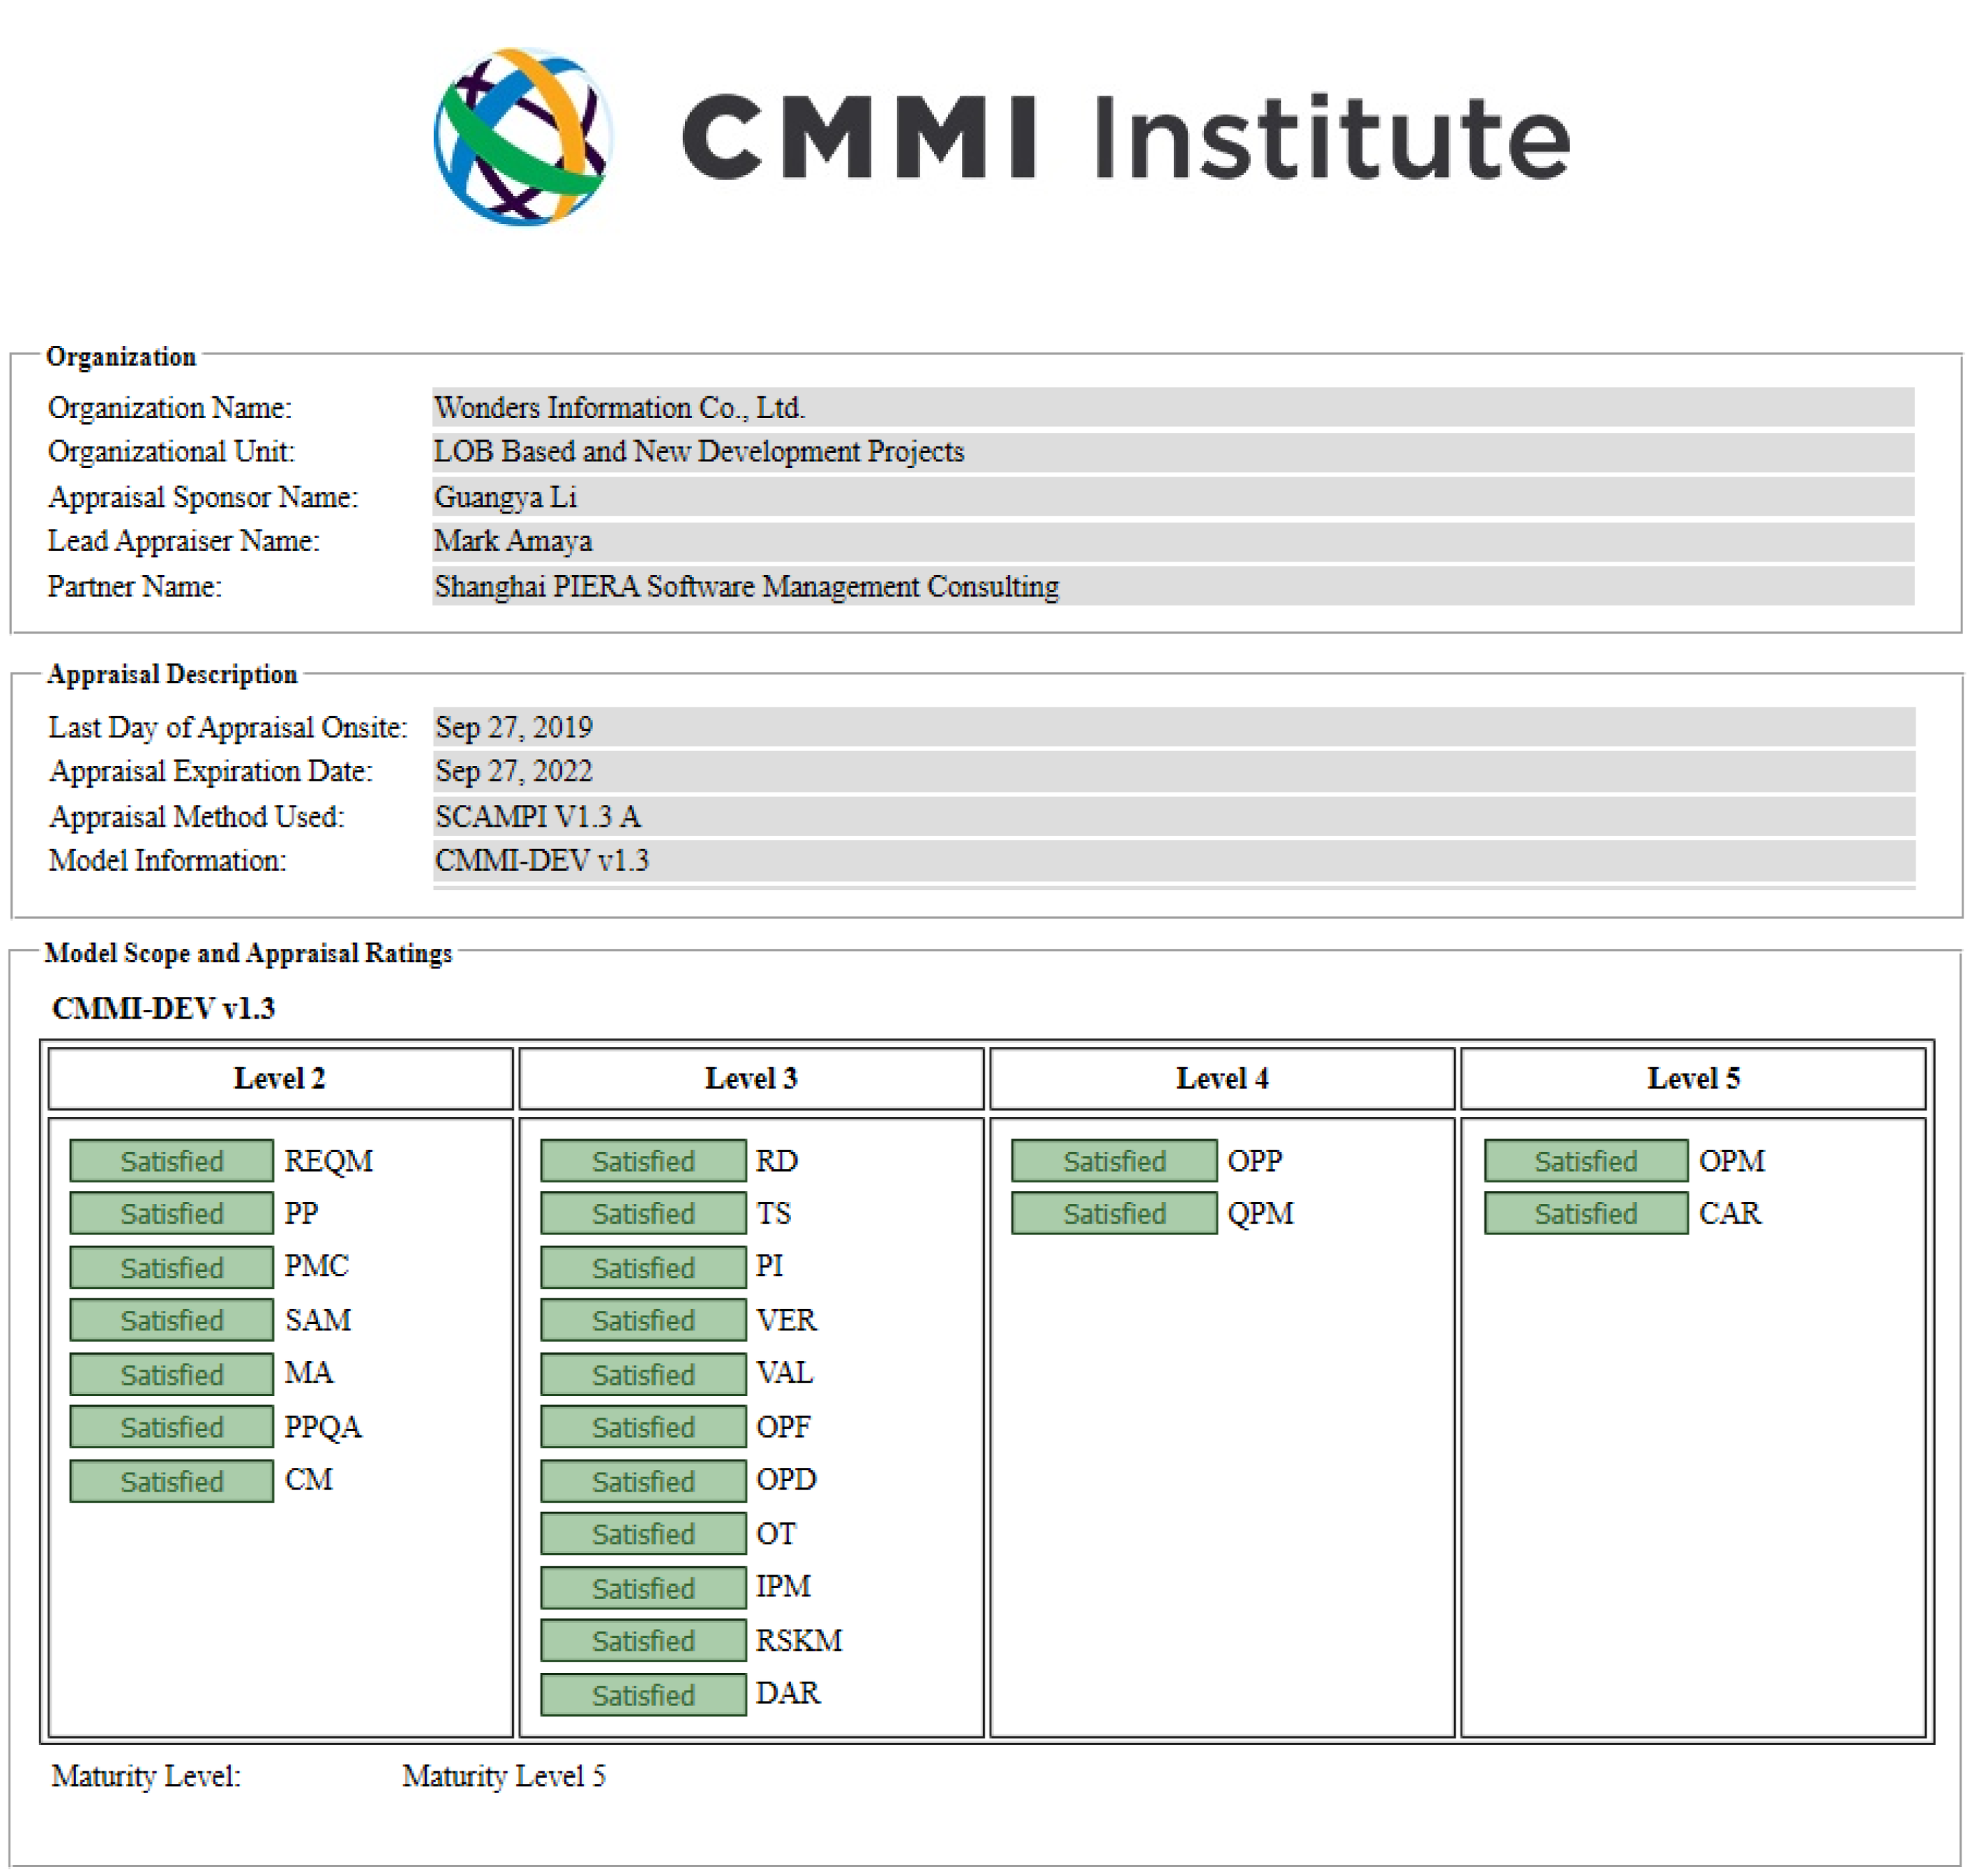Click the Satisfied badge for MA
The height and width of the screenshot is (1876, 1975).
(x=171, y=1374)
